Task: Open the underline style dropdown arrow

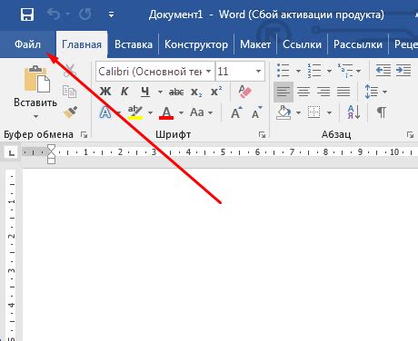Action: (160, 92)
